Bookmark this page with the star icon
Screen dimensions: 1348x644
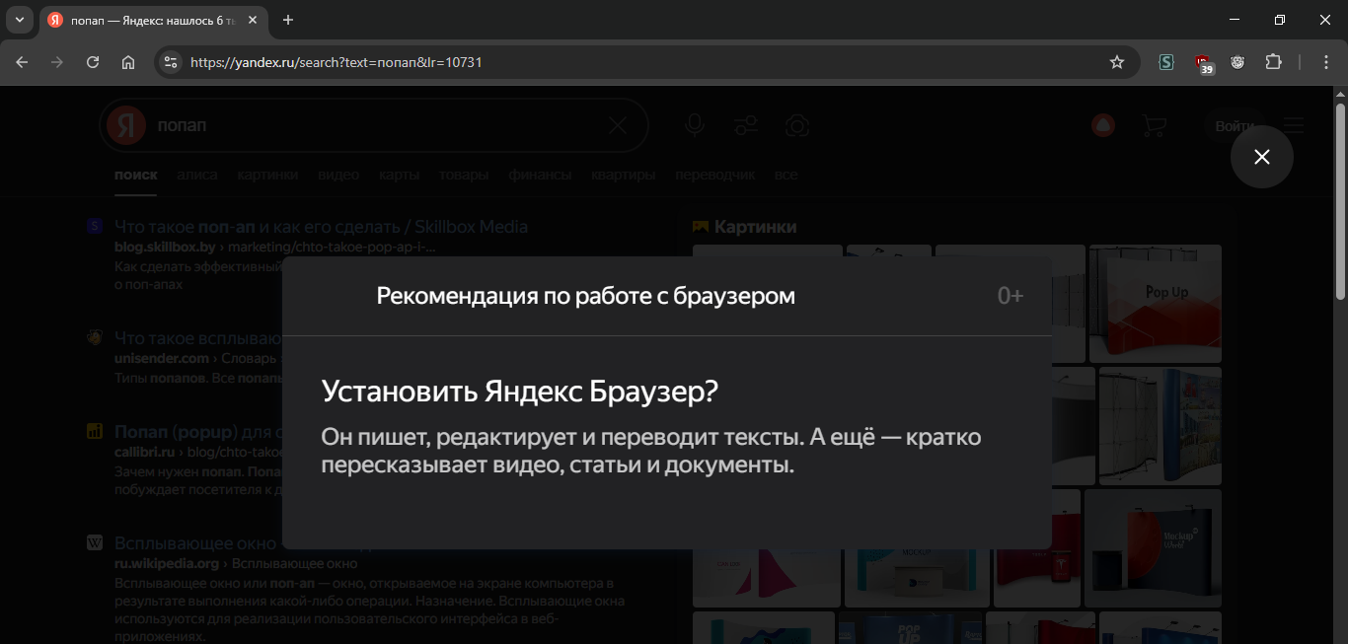1117,62
